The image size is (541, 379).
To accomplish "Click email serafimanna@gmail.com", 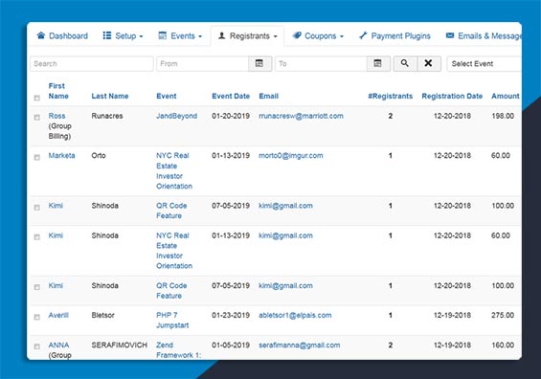I will [x=299, y=346].
